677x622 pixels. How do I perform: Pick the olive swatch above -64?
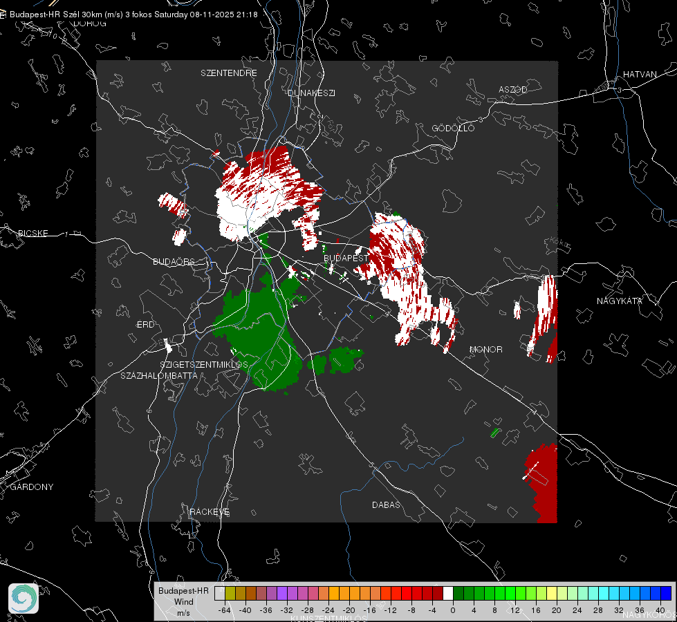click(230, 594)
